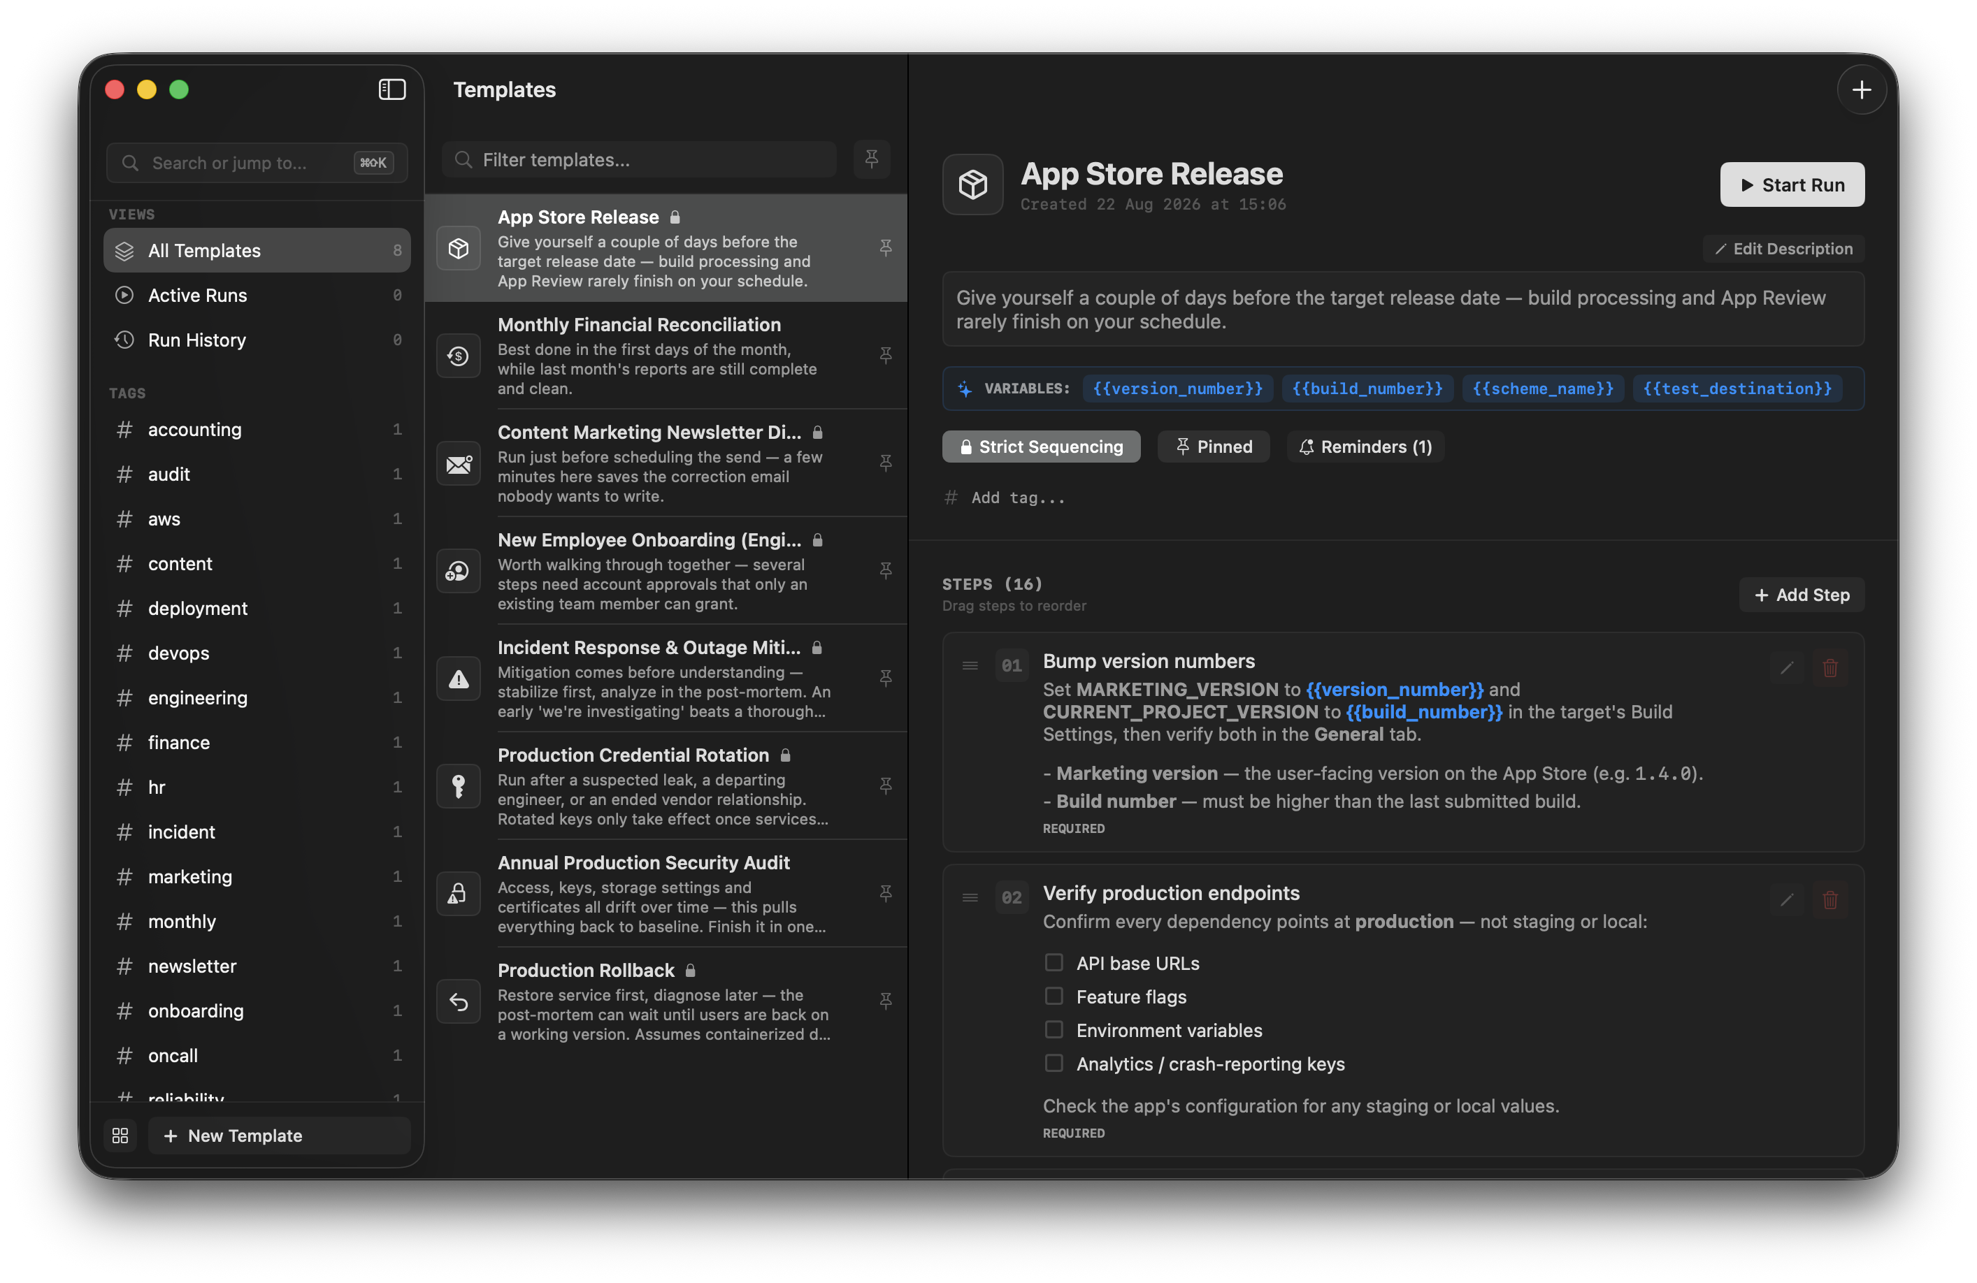Grab the drag handle of step 01

970,666
